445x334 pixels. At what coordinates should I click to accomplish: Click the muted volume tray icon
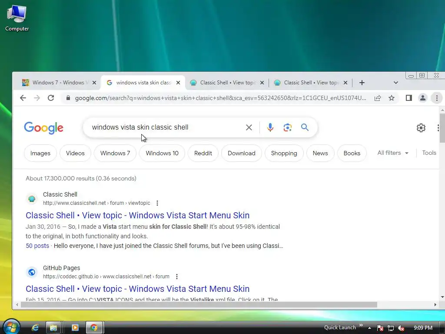(401, 328)
